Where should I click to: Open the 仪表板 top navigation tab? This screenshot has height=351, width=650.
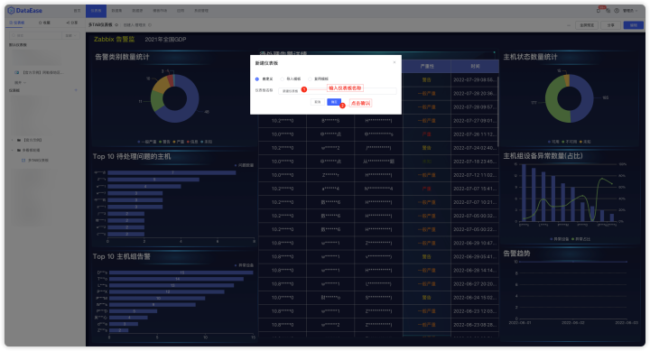(97, 11)
